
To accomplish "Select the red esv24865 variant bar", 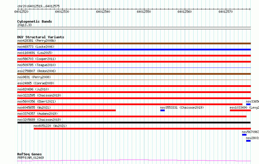I will (134, 86).
